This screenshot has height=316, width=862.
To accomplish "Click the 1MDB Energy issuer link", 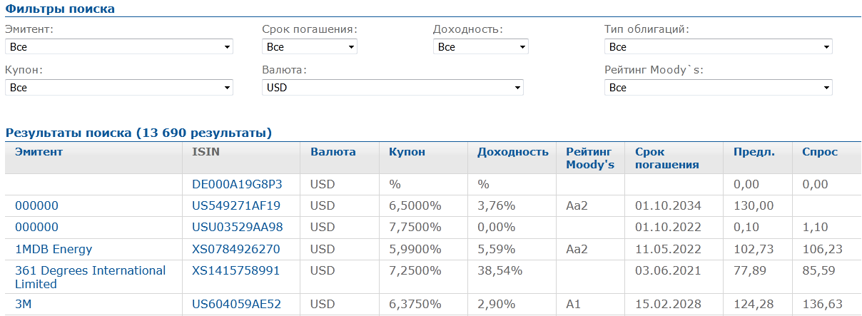I will click(54, 250).
